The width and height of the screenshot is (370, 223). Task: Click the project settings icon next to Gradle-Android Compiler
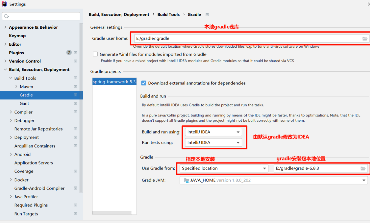[x=76, y=188]
